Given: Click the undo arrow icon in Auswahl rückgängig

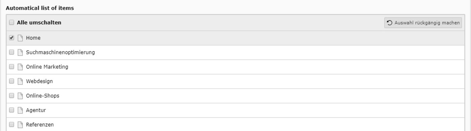Looking at the screenshot, I should [390, 23].
